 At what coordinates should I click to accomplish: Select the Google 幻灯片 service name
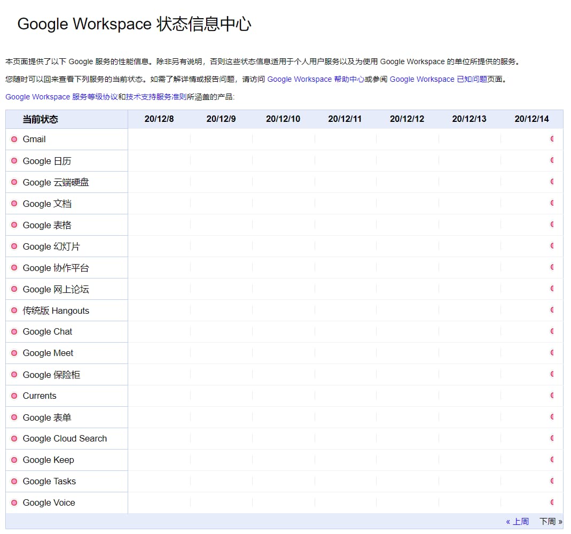51,246
